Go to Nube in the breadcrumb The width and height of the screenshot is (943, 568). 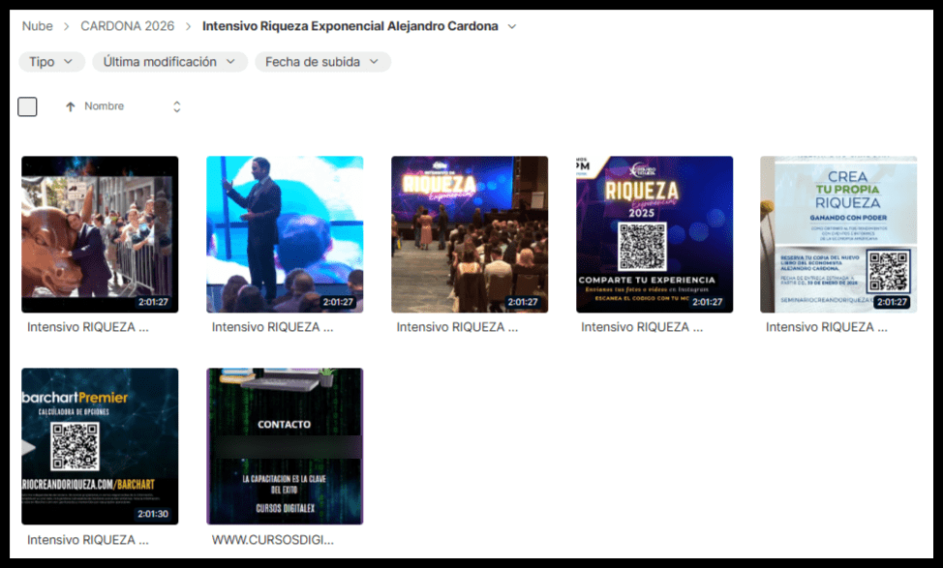tap(38, 26)
